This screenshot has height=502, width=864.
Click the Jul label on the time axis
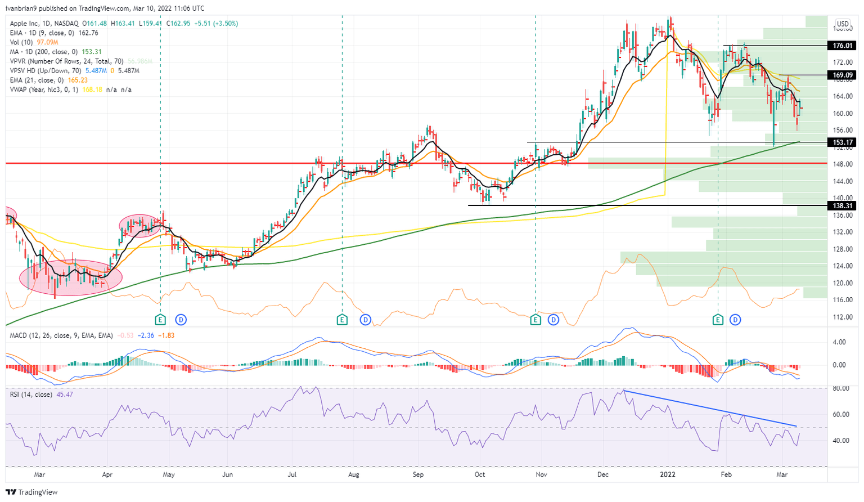292,474
